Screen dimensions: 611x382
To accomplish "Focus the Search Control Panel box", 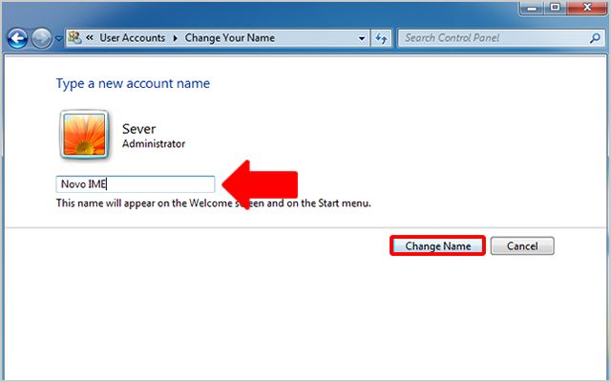I will point(487,38).
